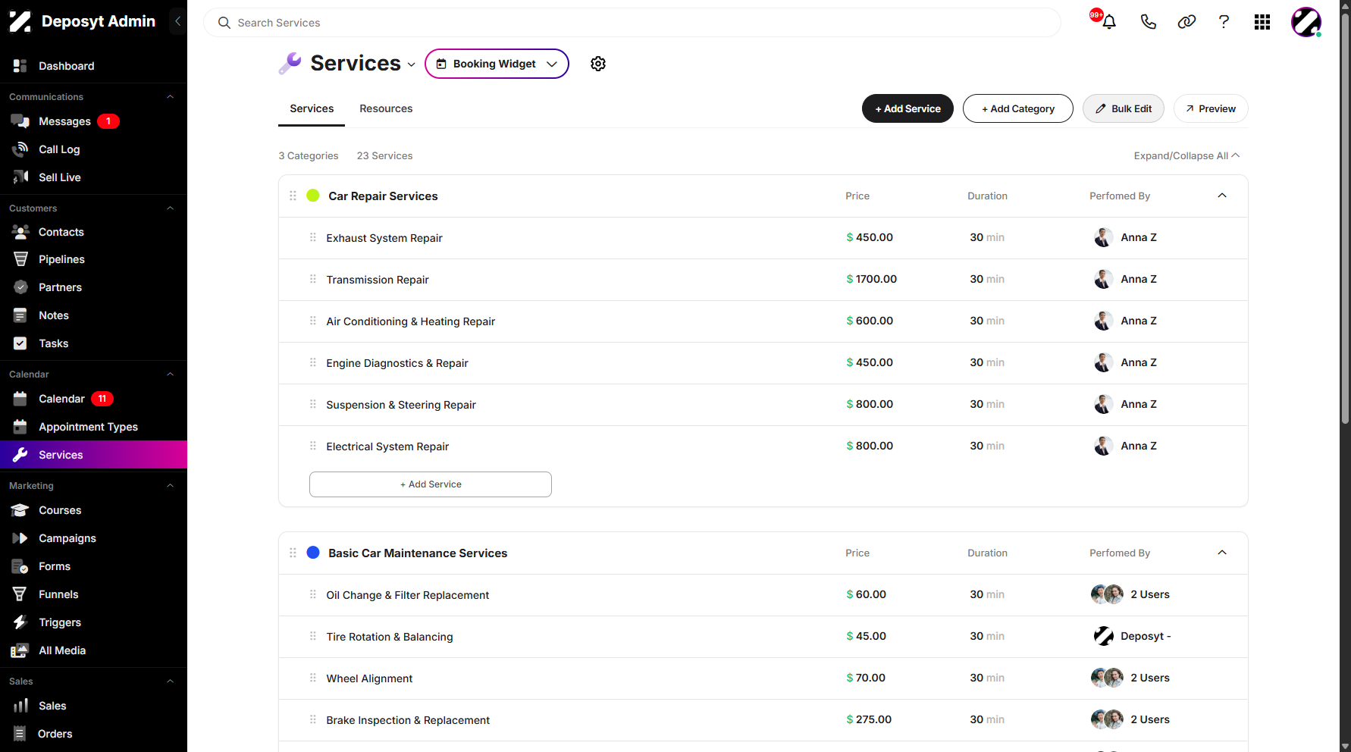
Task: Click the black Add Service button
Action: pos(907,108)
